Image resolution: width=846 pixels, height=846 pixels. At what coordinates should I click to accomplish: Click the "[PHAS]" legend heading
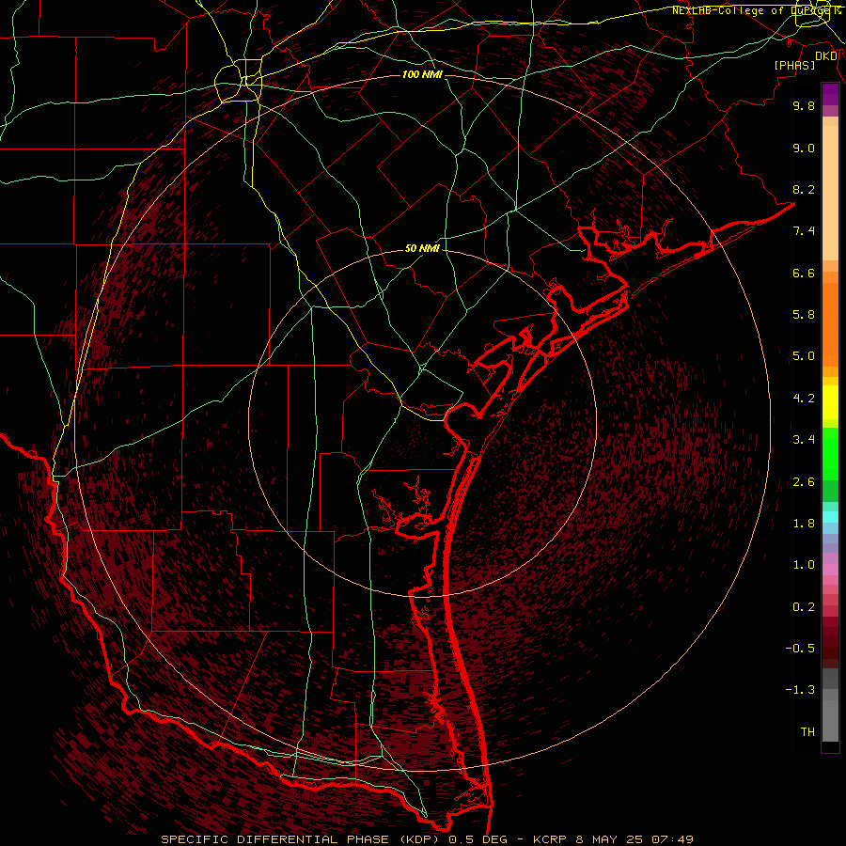(x=794, y=65)
